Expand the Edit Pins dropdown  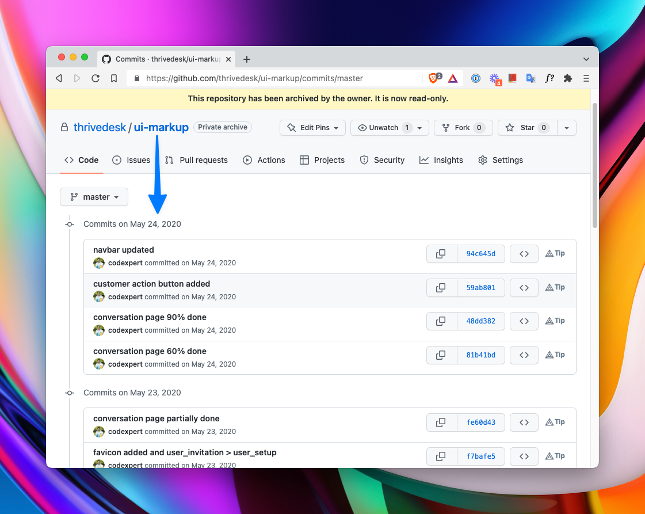tap(312, 128)
